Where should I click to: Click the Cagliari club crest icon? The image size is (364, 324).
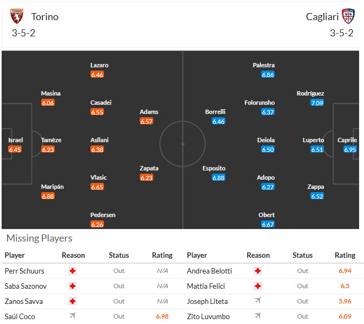(x=348, y=16)
